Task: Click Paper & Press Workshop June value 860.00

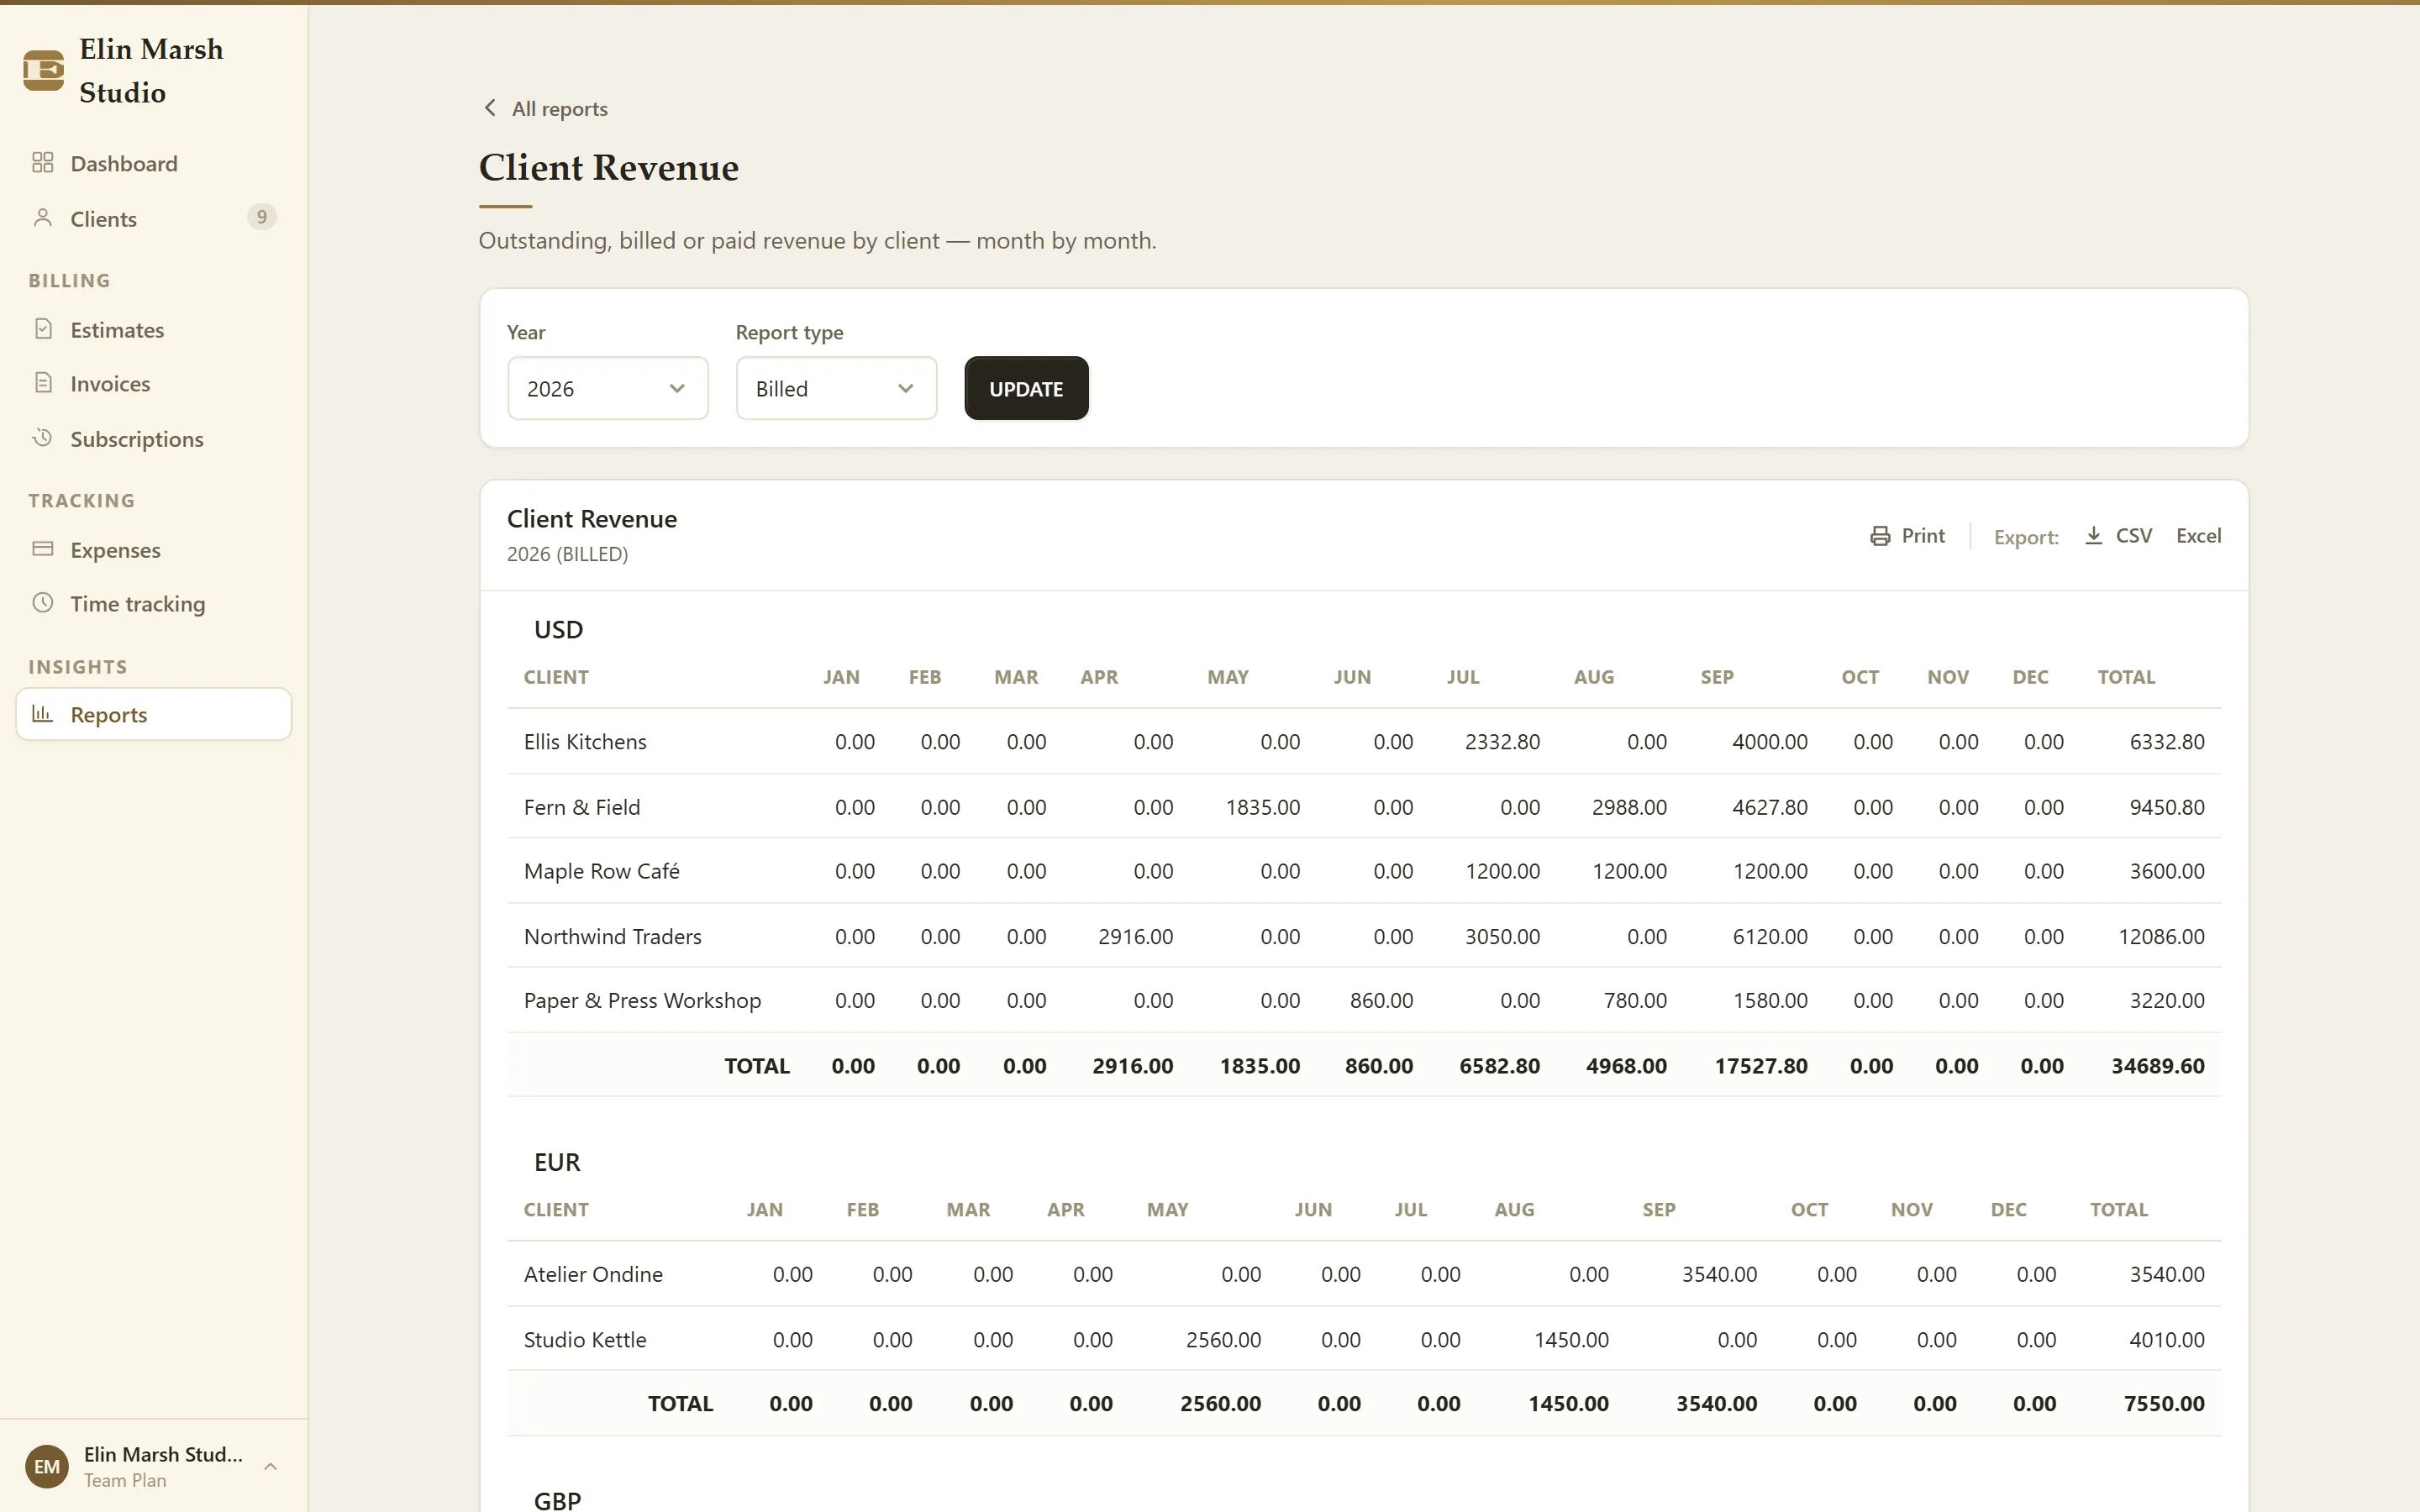Action: tap(1381, 1001)
